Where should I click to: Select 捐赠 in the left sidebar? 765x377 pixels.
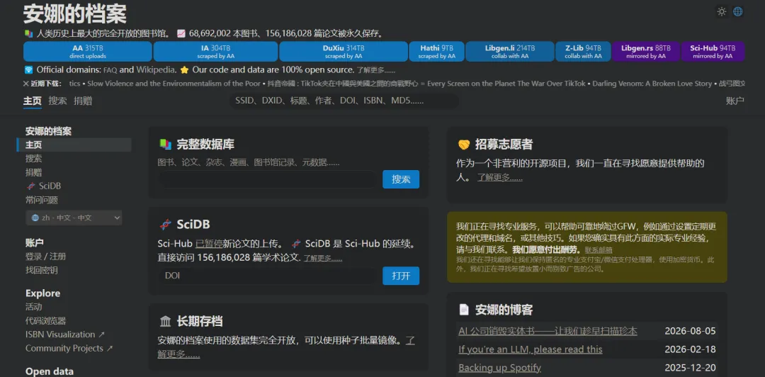point(34,172)
